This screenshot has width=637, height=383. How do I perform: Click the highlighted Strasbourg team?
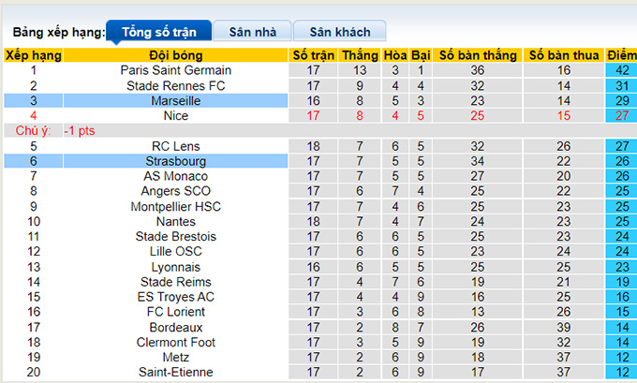(x=176, y=161)
